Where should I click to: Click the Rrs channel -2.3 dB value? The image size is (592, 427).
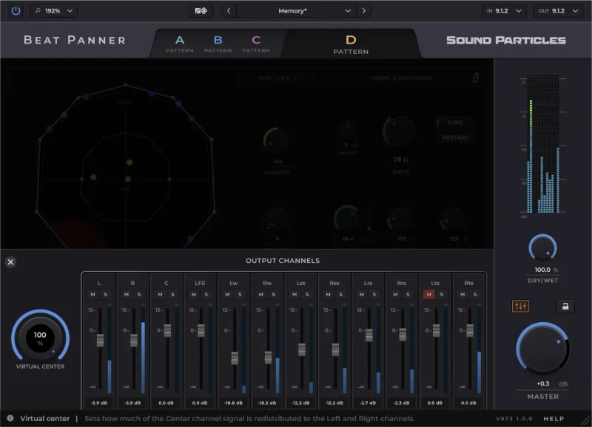click(x=401, y=403)
